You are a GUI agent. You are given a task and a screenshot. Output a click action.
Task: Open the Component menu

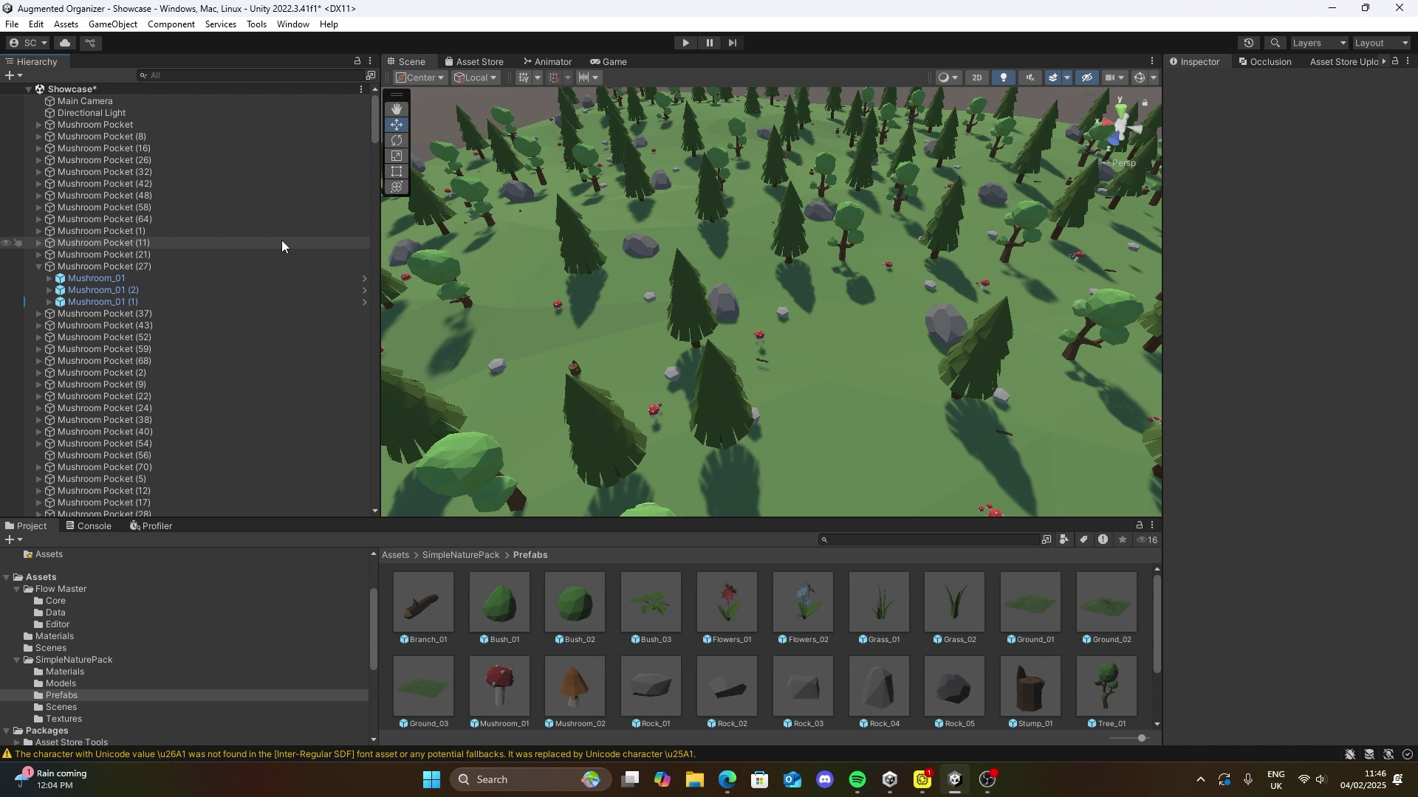[171, 24]
